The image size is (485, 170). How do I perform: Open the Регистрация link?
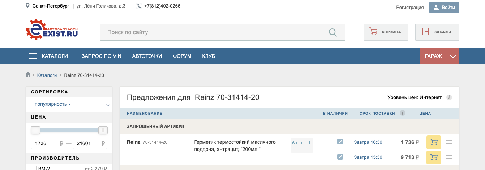pyautogui.click(x=410, y=7)
